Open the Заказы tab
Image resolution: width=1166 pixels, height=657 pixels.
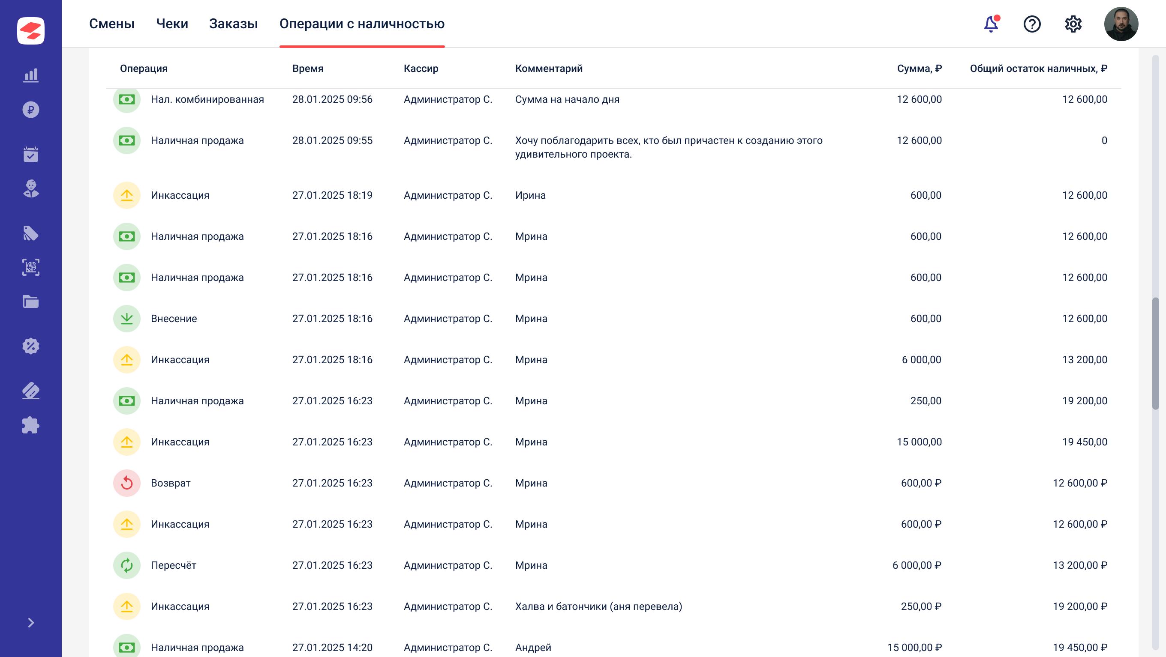[233, 24]
